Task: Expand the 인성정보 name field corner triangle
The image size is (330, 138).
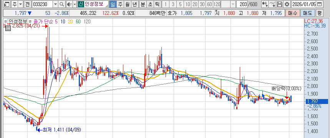Action: (107, 5)
